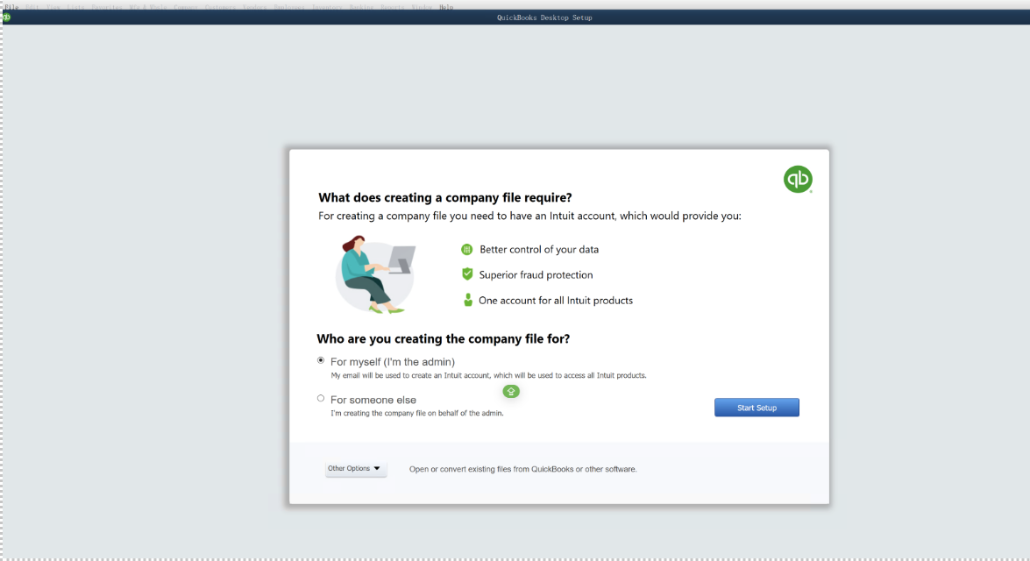Click the text Better control of your data
1030x561 pixels.
coord(538,250)
